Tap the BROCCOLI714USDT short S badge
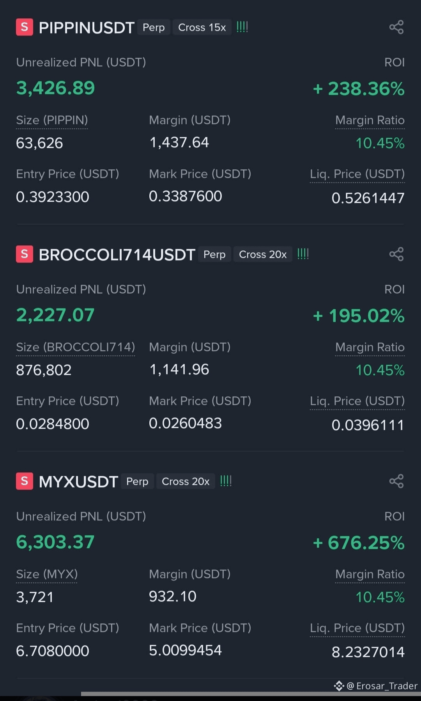The image size is (421, 701). tap(25, 254)
